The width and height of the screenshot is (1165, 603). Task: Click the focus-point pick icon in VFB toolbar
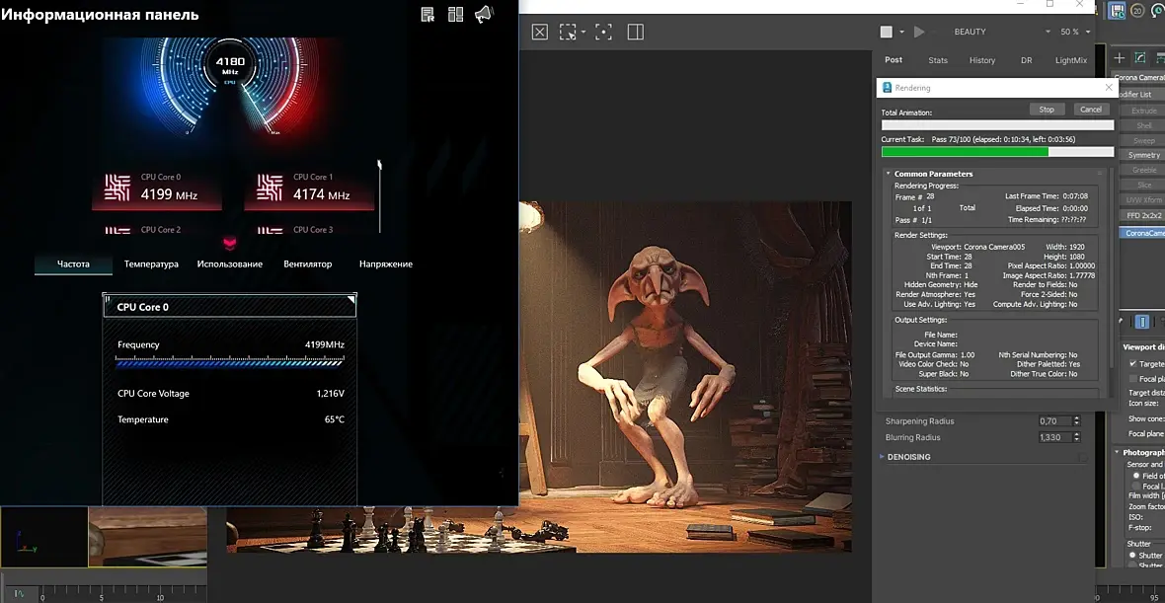602,32
